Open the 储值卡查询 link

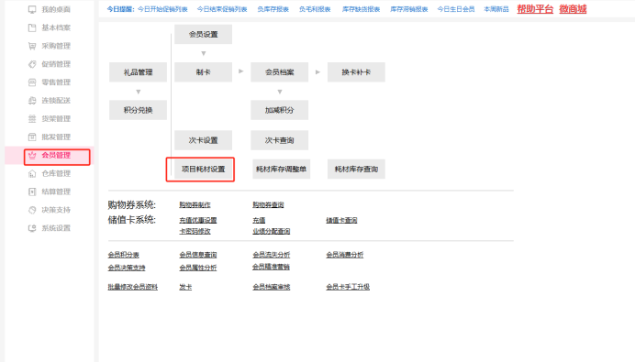[x=341, y=221]
